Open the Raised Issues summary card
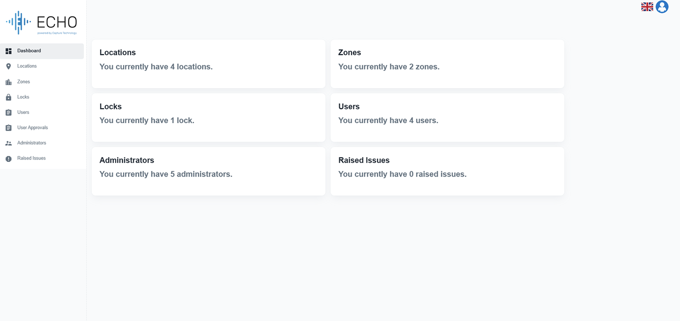The image size is (680, 321). (x=447, y=171)
